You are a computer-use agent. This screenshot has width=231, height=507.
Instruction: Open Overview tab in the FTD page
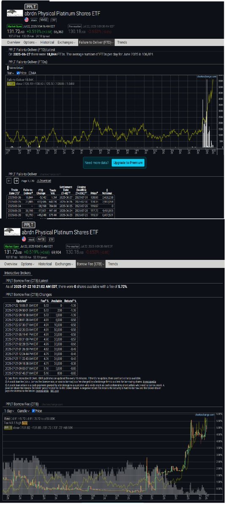coord(14,42)
